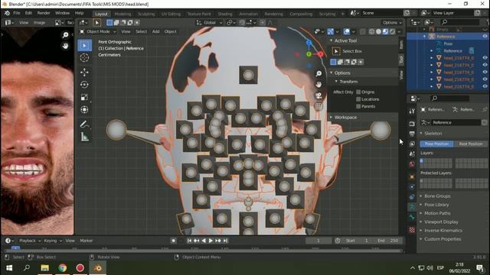
Task: Switch orthographic/perspective grid icon in viewport
Action: [x=318, y=106]
